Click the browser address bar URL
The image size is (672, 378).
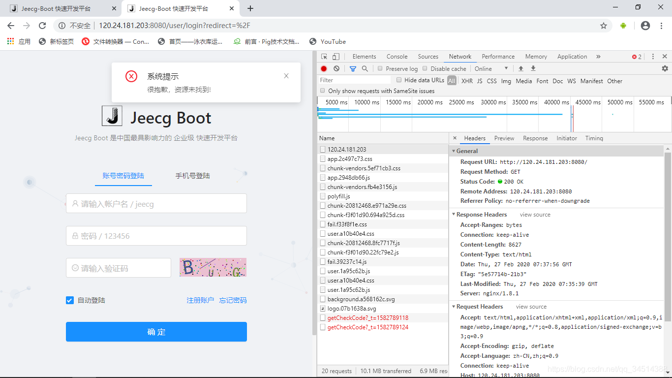point(174,26)
